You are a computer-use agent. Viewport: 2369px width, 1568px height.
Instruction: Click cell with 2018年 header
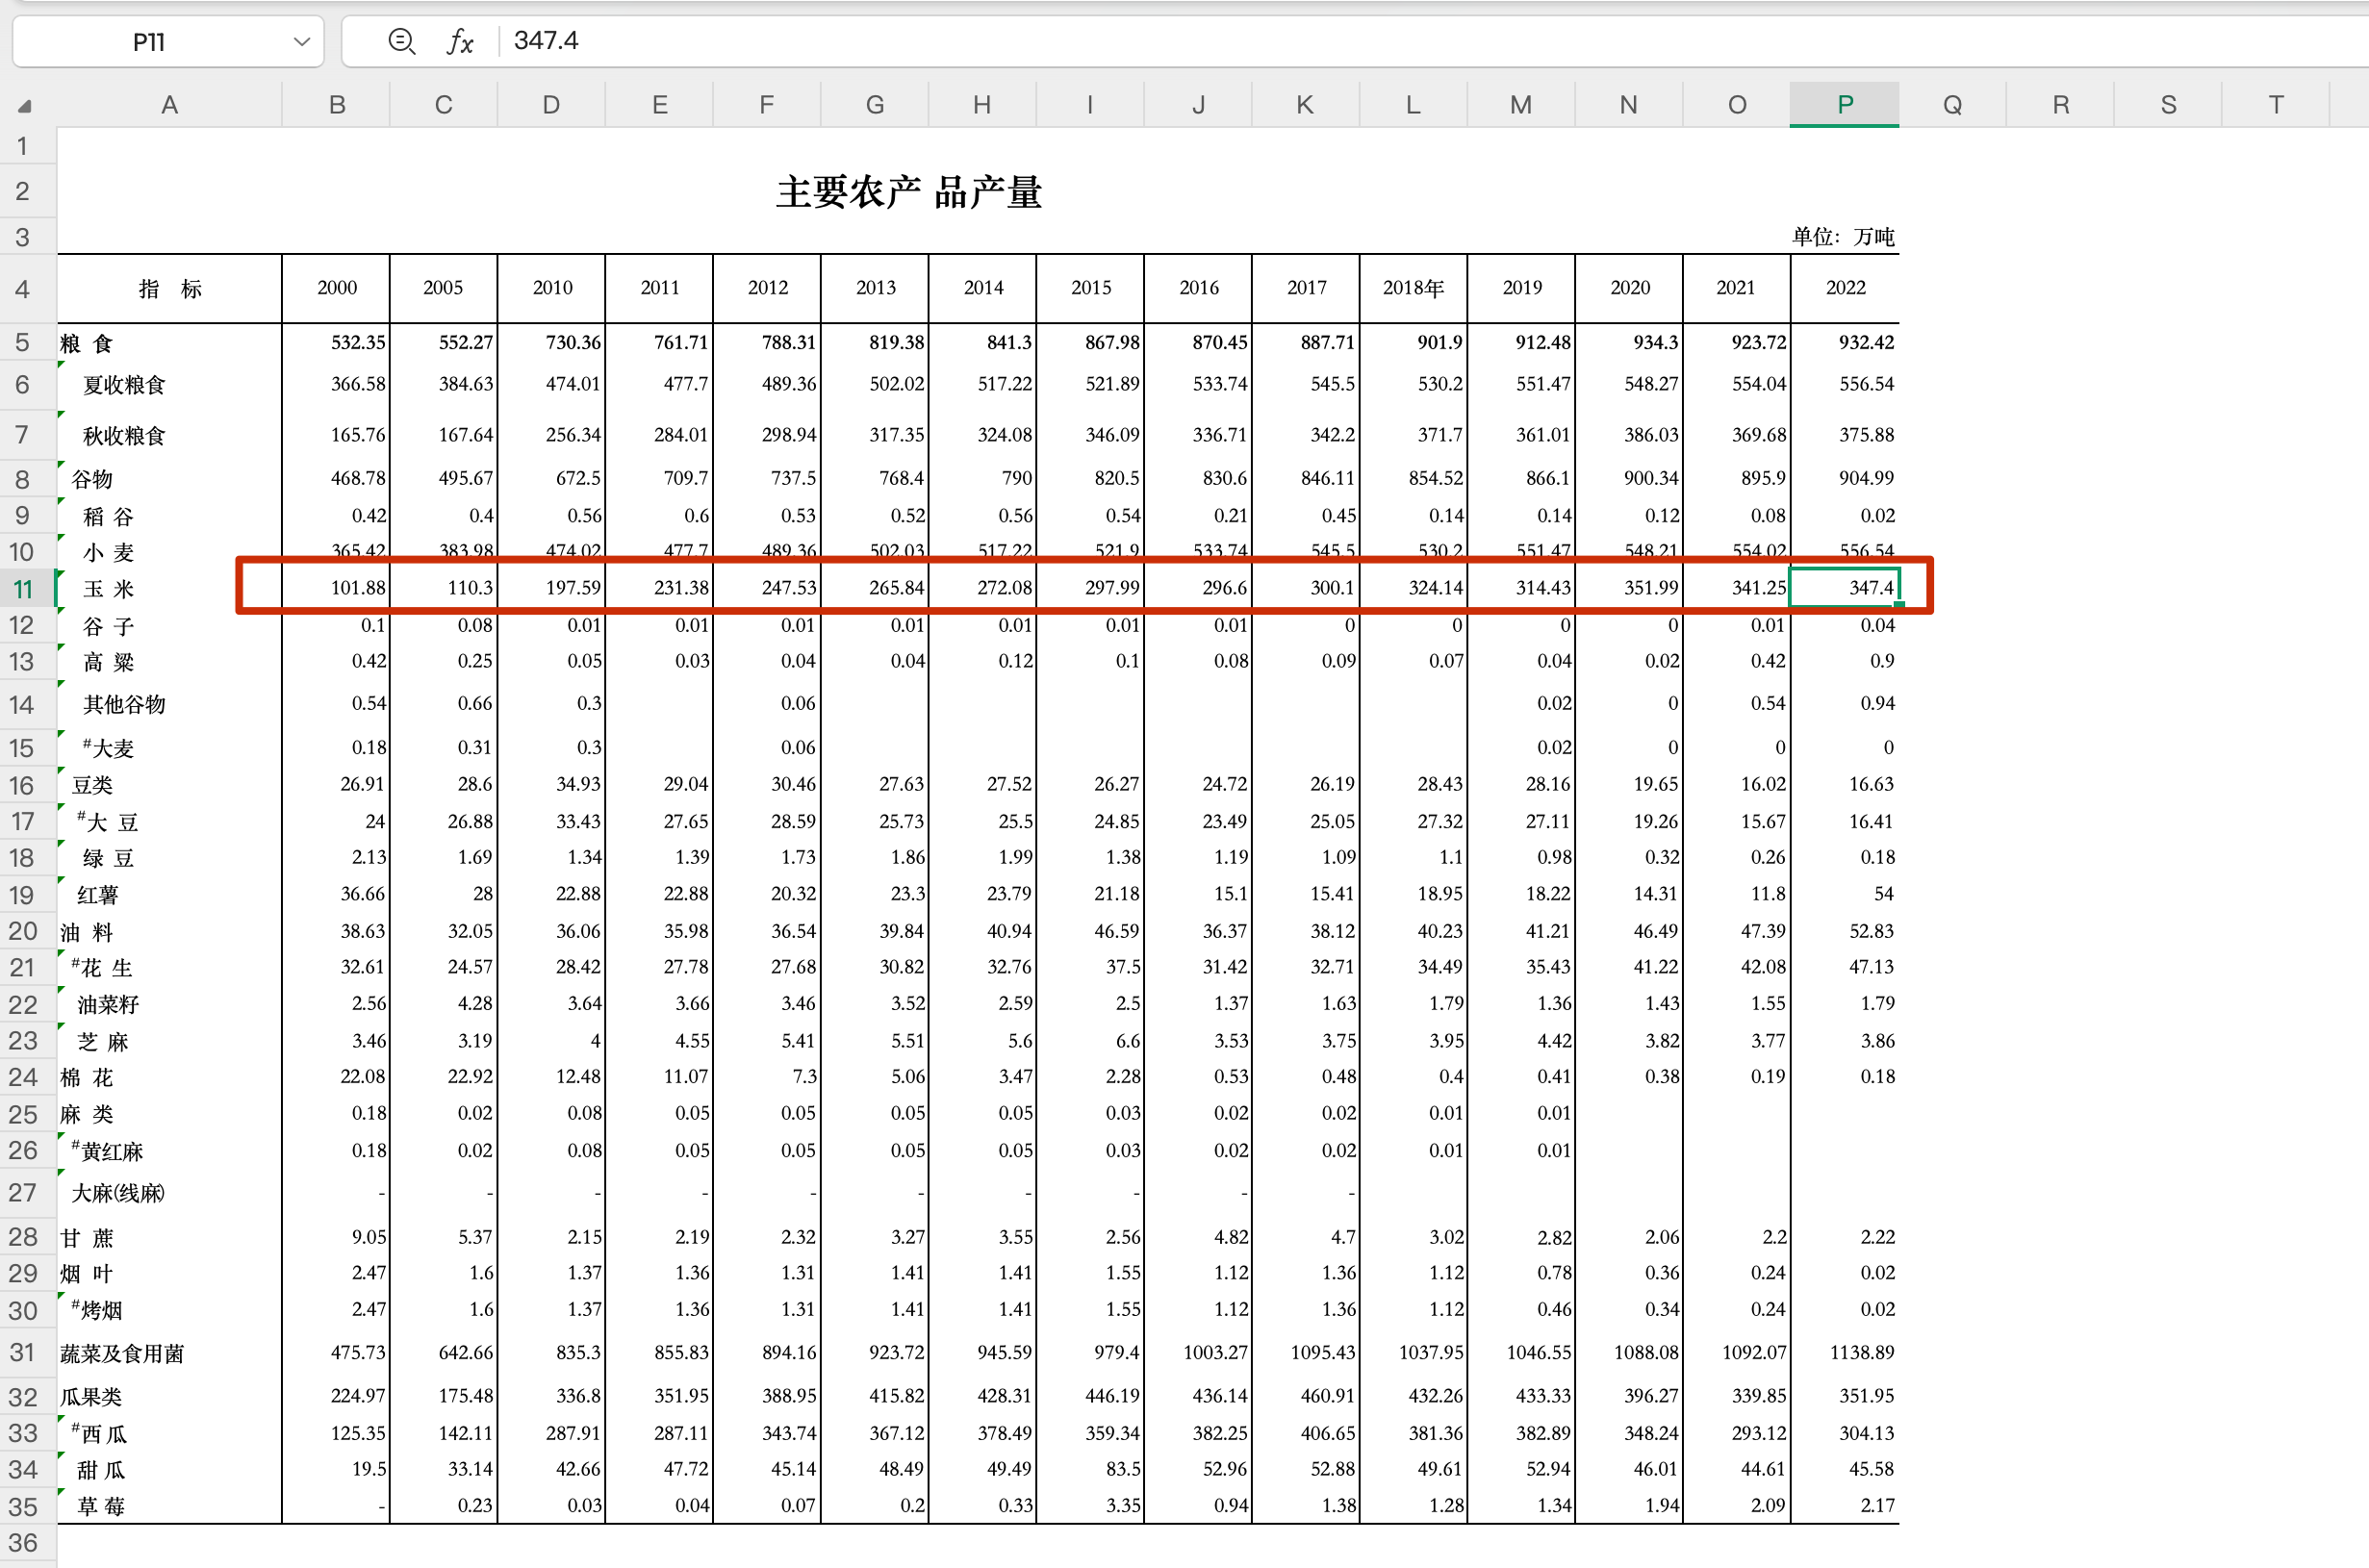(1412, 288)
